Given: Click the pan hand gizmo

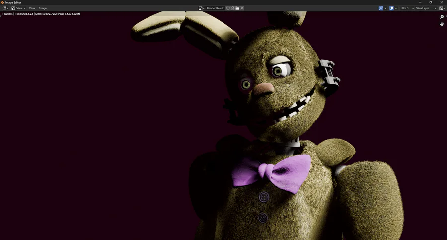Looking at the screenshot, I should coord(442,24).
